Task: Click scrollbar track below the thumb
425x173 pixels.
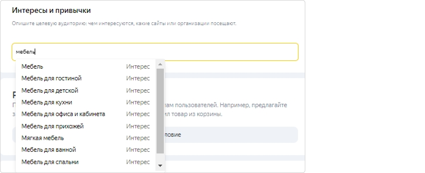Action: coord(160,158)
